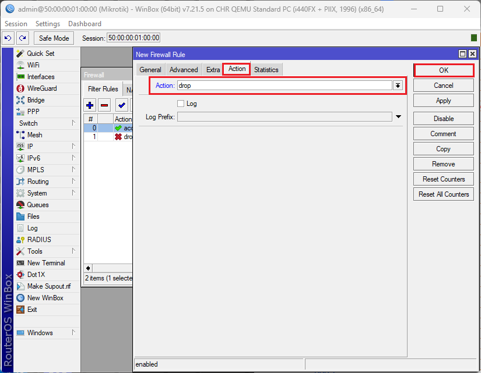Switch to the Statistics tab

[266, 70]
